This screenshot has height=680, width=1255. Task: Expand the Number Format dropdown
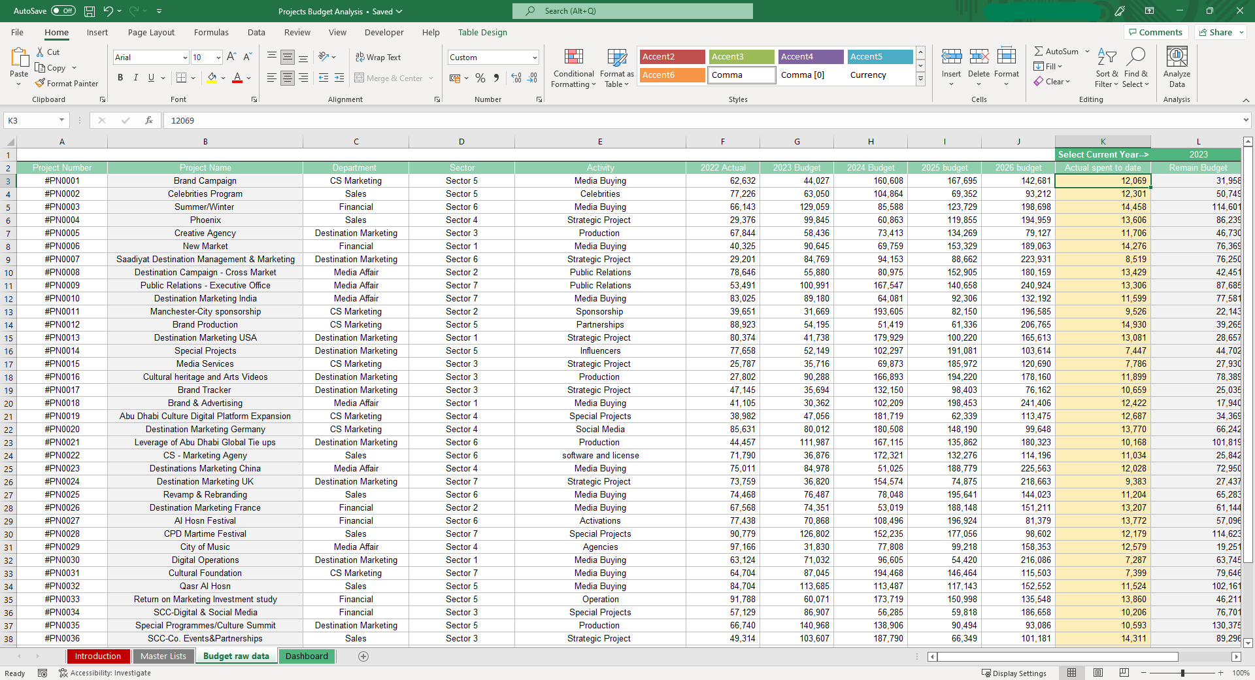tap(535, 58)
